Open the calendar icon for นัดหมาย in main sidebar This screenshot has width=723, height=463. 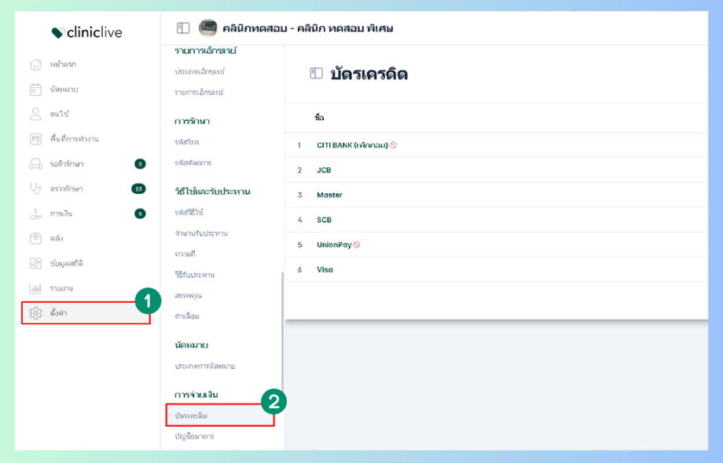[x=35, y=89]
